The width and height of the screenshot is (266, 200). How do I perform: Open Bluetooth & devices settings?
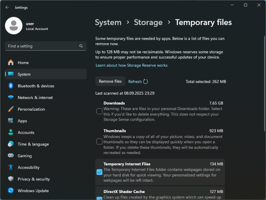46,86
